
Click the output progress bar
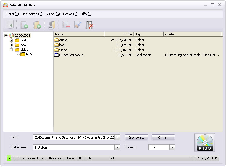[113, 158]
